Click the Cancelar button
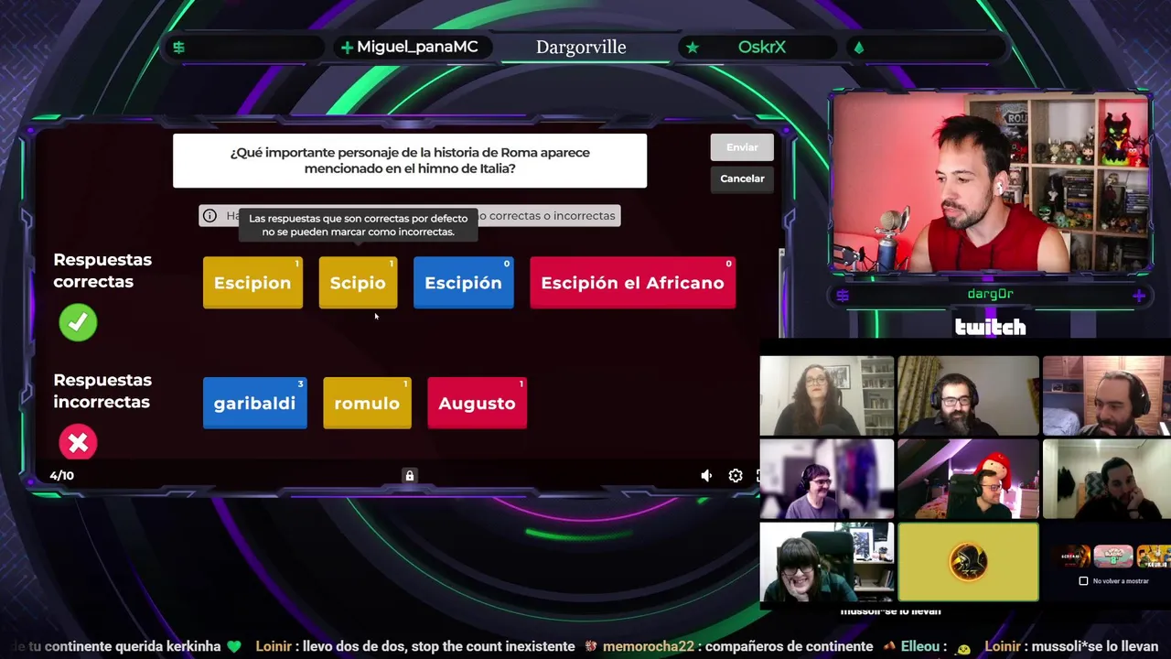 click(742, 178)
